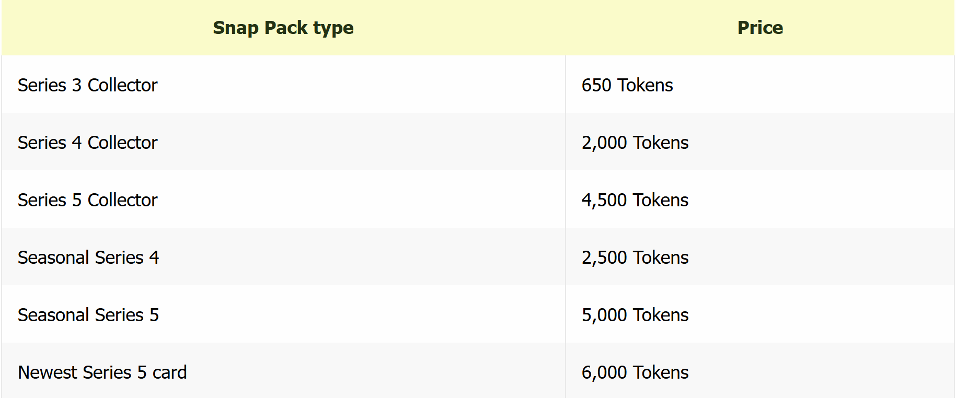Click the word Newest in last row
This screenshot has height=398, width=956.
click(x=48, y=372)
